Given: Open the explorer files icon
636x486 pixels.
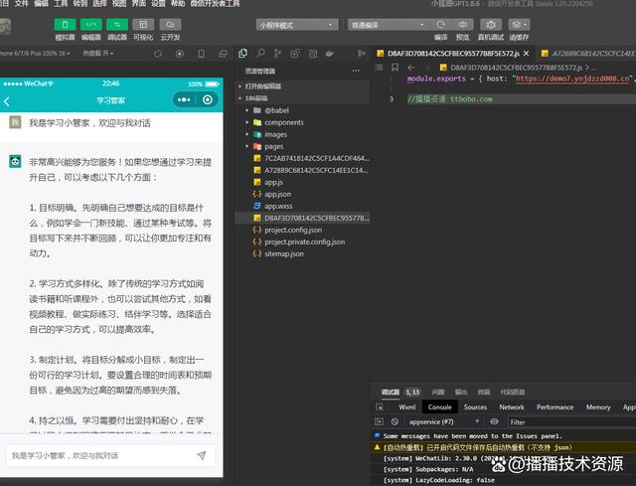Looking at the screenshot, I should (242, 53).
